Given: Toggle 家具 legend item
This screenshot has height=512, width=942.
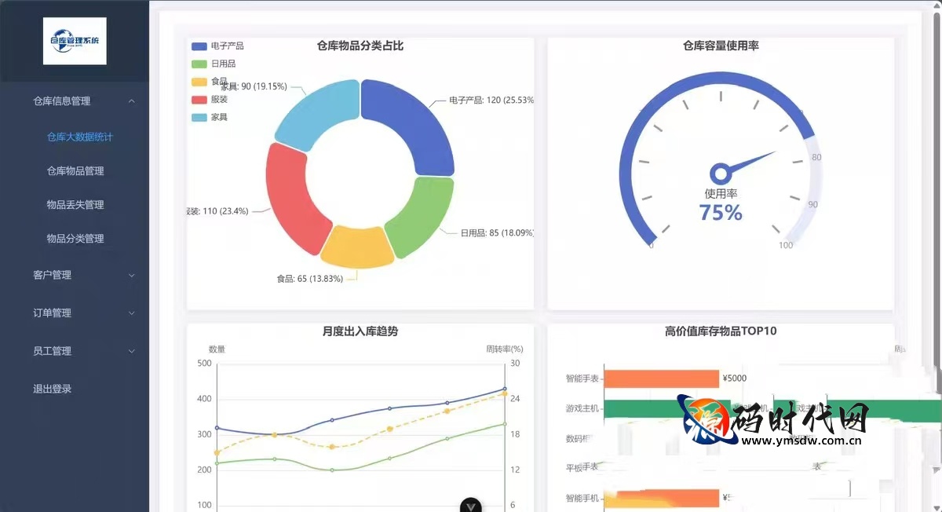Looking at the screenshot, I should tap(210, 117).
